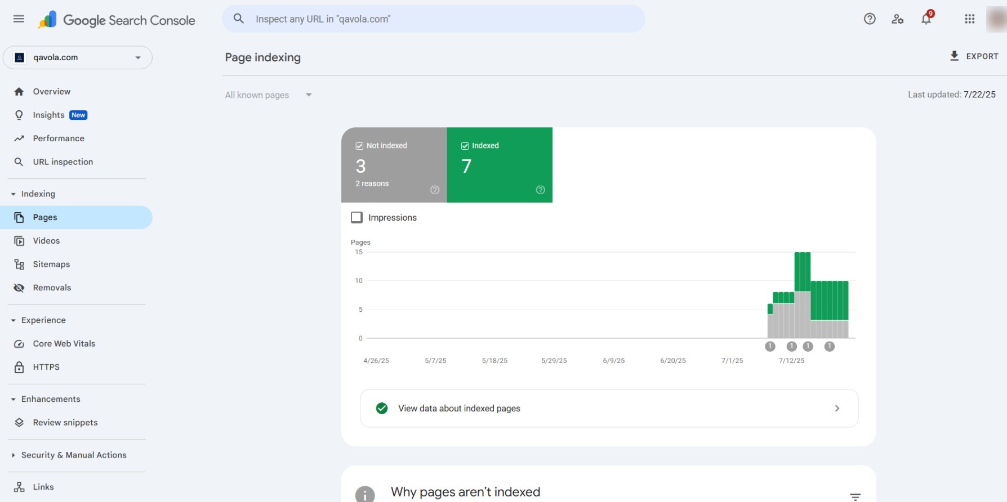The height and width of the screenshot is (502, 1007).
Task: Click the Performance trend icon
Action: point(19,138)
